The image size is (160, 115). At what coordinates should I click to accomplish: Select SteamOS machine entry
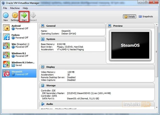point(19,73)
